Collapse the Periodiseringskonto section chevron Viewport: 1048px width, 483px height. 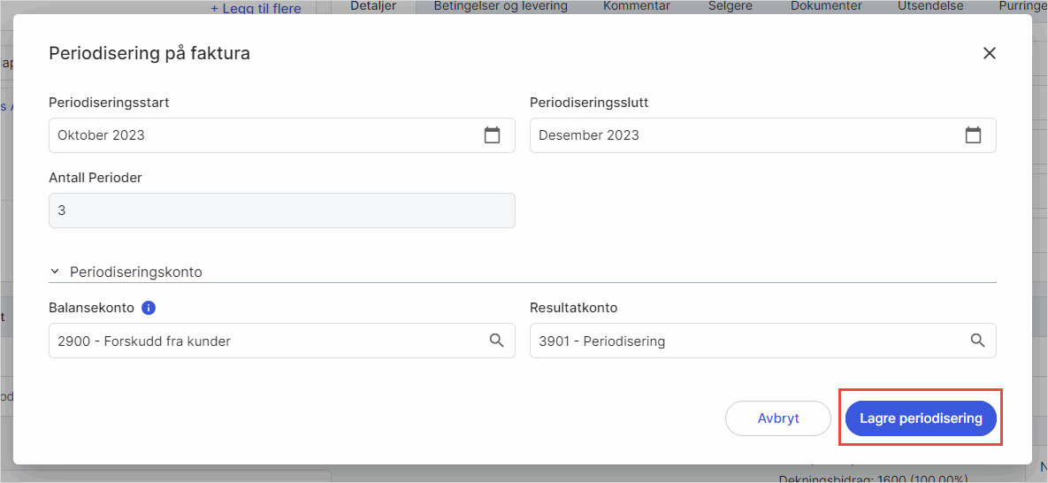pos(55,272)
